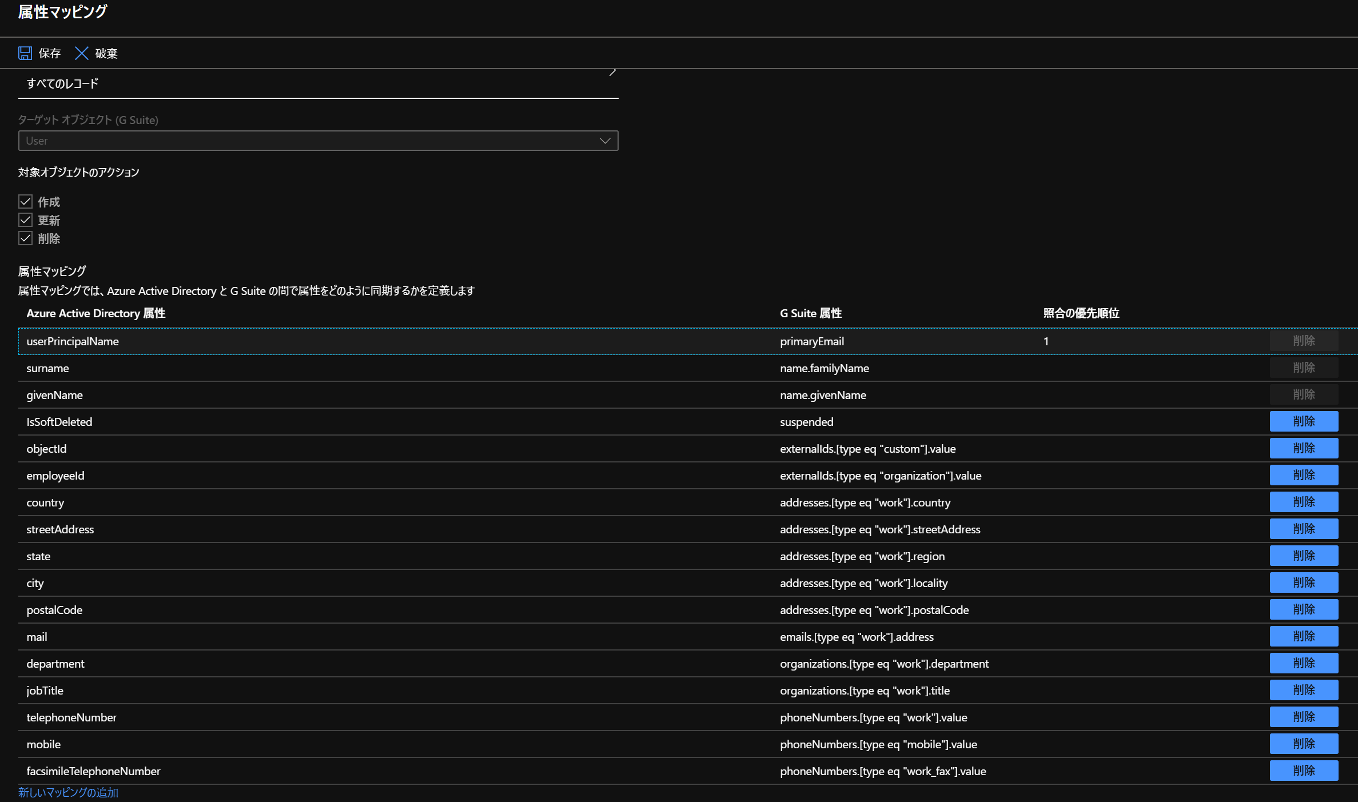Click the dropdown chevron arrow beside User
Image resolution: width=1358 pixels, height=802 pixels.
(605, 141)
